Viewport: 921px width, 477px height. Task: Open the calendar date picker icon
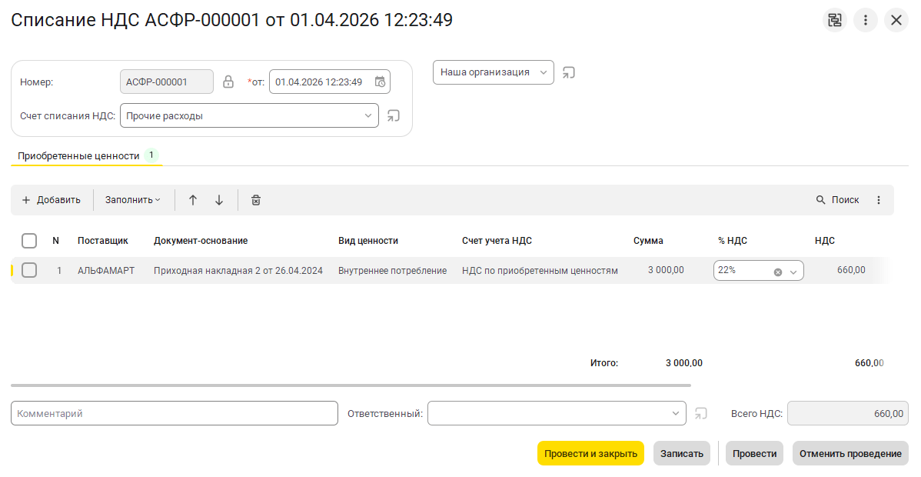[380, 82]
